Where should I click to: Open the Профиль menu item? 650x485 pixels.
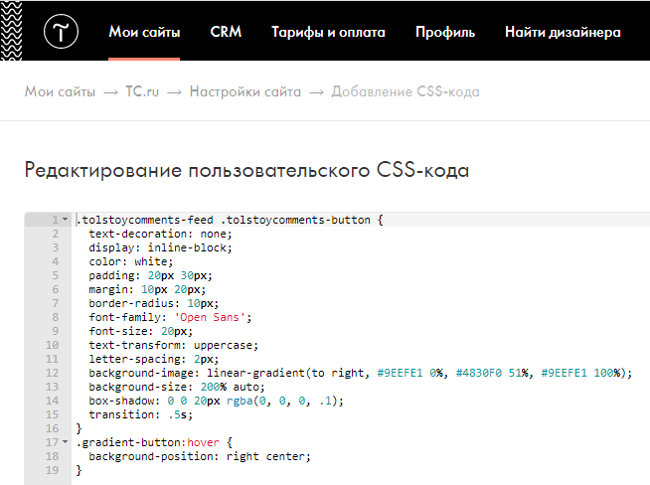pyautogui.click(x=445, y=32)
